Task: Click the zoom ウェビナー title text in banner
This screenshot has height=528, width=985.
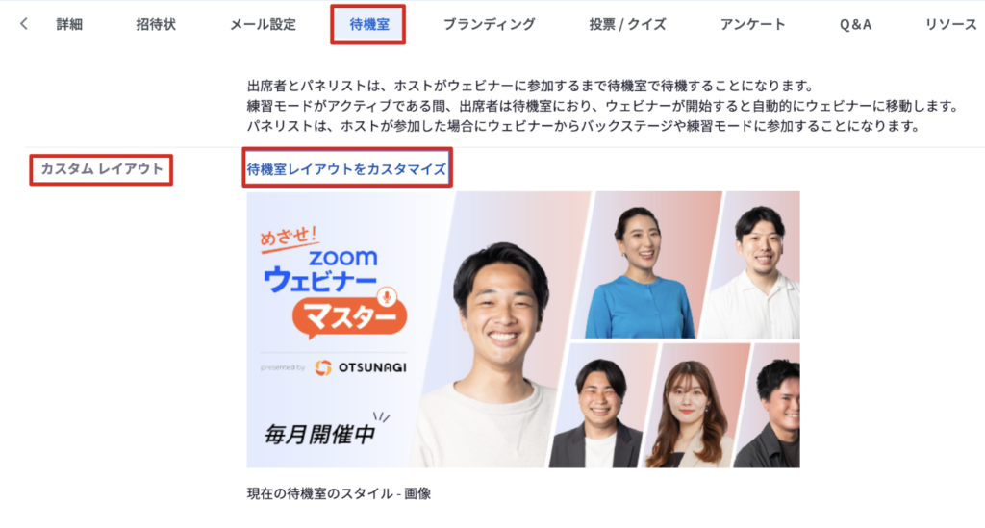Action: tap(321, 271)
